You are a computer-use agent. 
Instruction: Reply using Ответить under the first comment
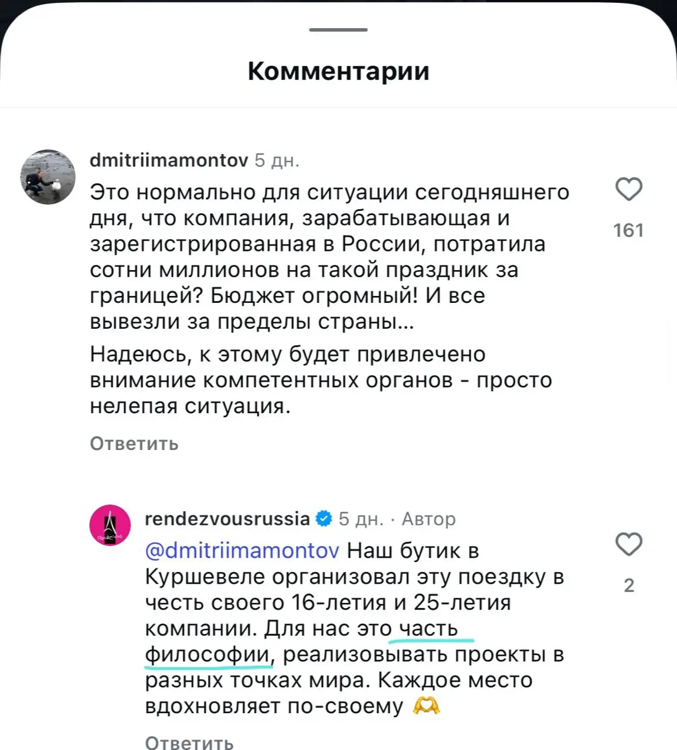(x=133, y=444)
